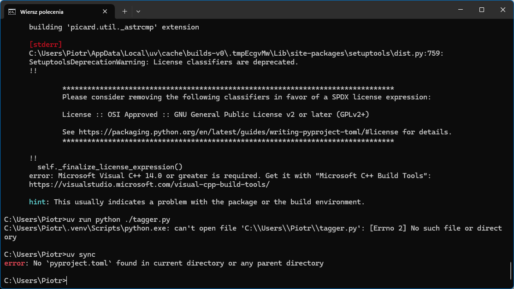The image size is (514, 289).
Task: Close the terminal window
Action: click(502, 10)
